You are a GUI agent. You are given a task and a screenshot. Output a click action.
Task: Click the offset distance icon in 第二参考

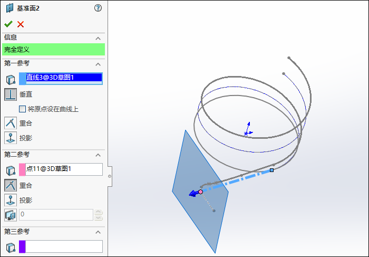(x=11, y=215)
